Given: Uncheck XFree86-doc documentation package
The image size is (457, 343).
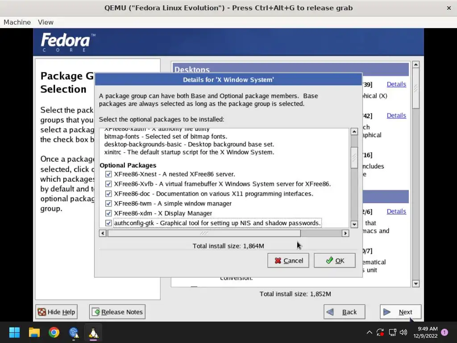Looking at the screenshot, I should pyautogui.click(x=108, y=194).
